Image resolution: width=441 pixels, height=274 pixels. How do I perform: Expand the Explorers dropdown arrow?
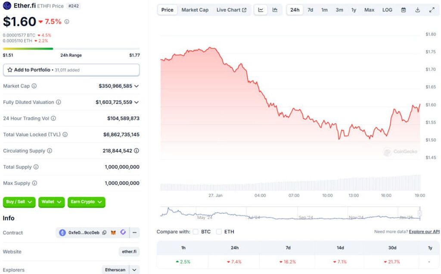(134, 270)
